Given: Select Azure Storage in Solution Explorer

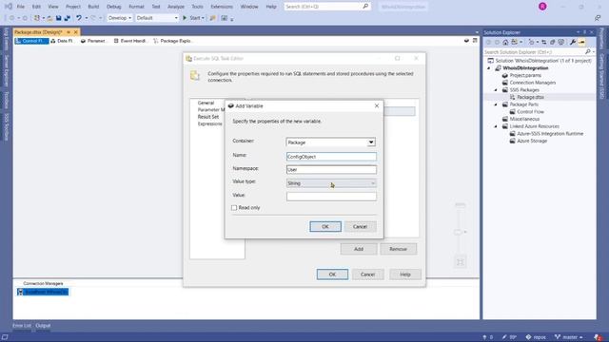Looking at the screenshot, I should tap(532, 141).
